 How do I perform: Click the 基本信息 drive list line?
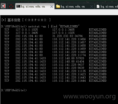point(26,20)
